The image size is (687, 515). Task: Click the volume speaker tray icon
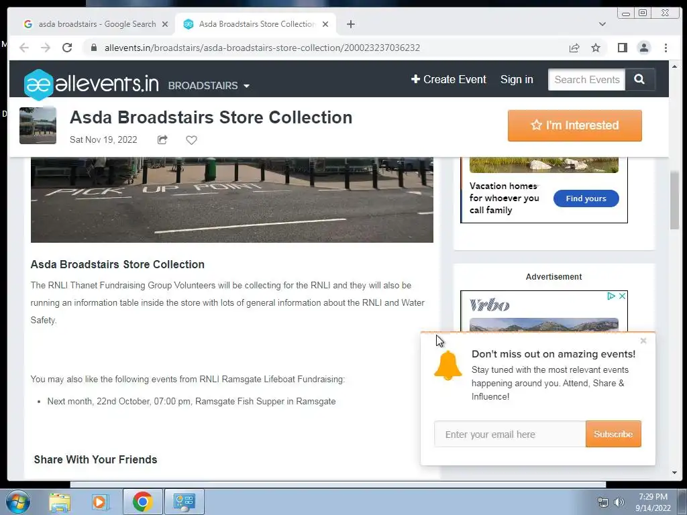(x=619, y=502)
